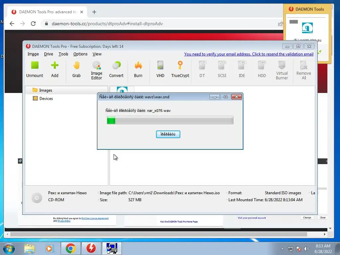Add a SCSI virtual drive
The width and height of the screenshot is (340, 255).
click(222, 69)
